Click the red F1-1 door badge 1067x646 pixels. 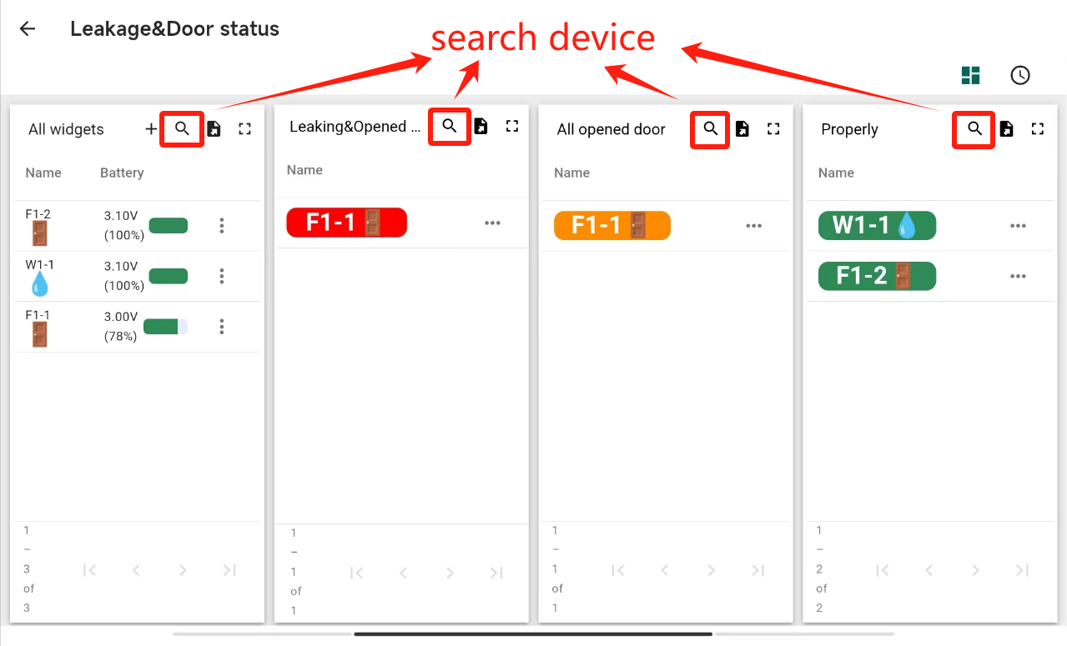(346, 223)
